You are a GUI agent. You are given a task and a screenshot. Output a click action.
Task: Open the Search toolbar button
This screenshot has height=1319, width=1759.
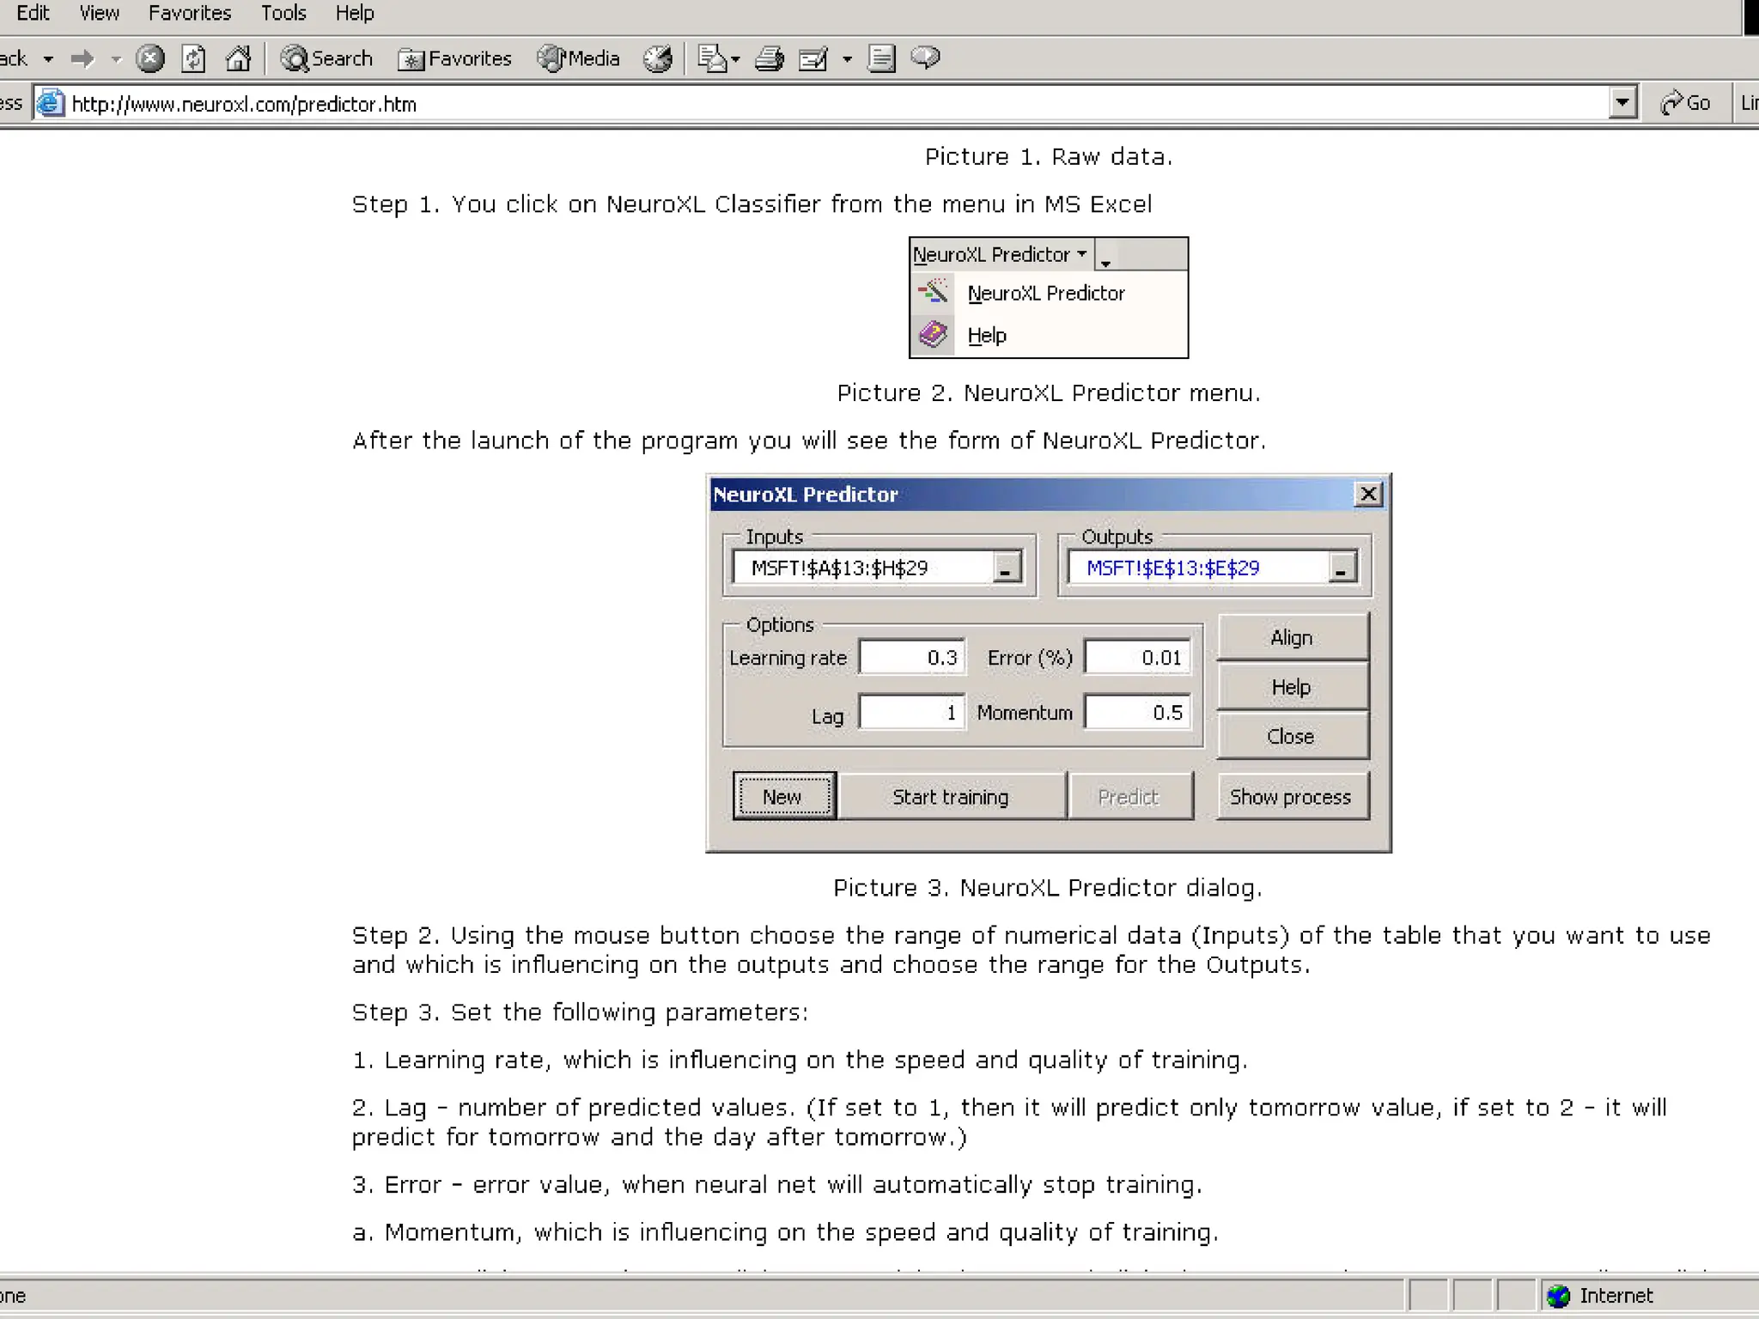coord(327,58)
